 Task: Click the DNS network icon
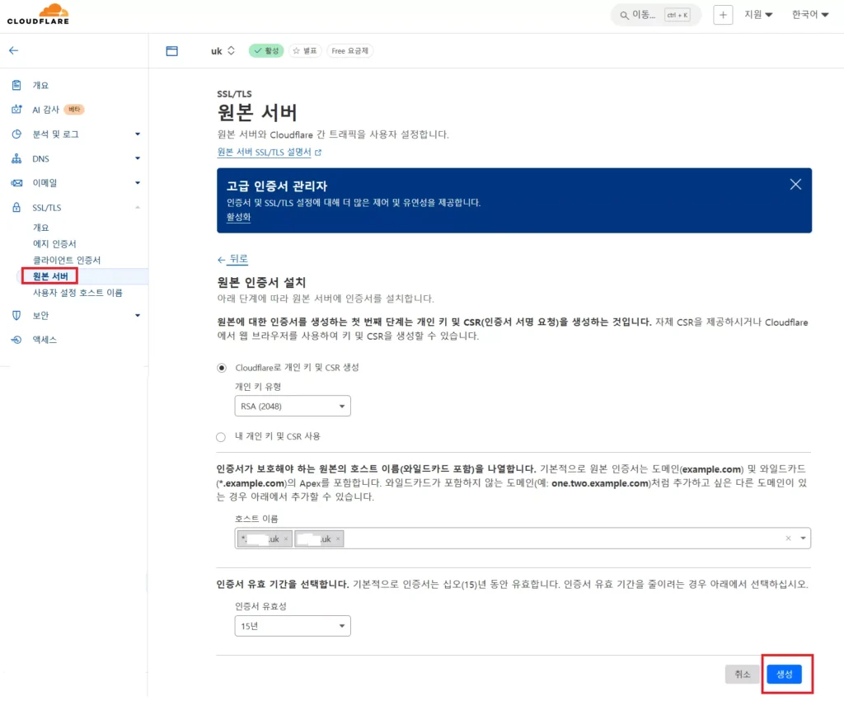(x=16, y=158)
